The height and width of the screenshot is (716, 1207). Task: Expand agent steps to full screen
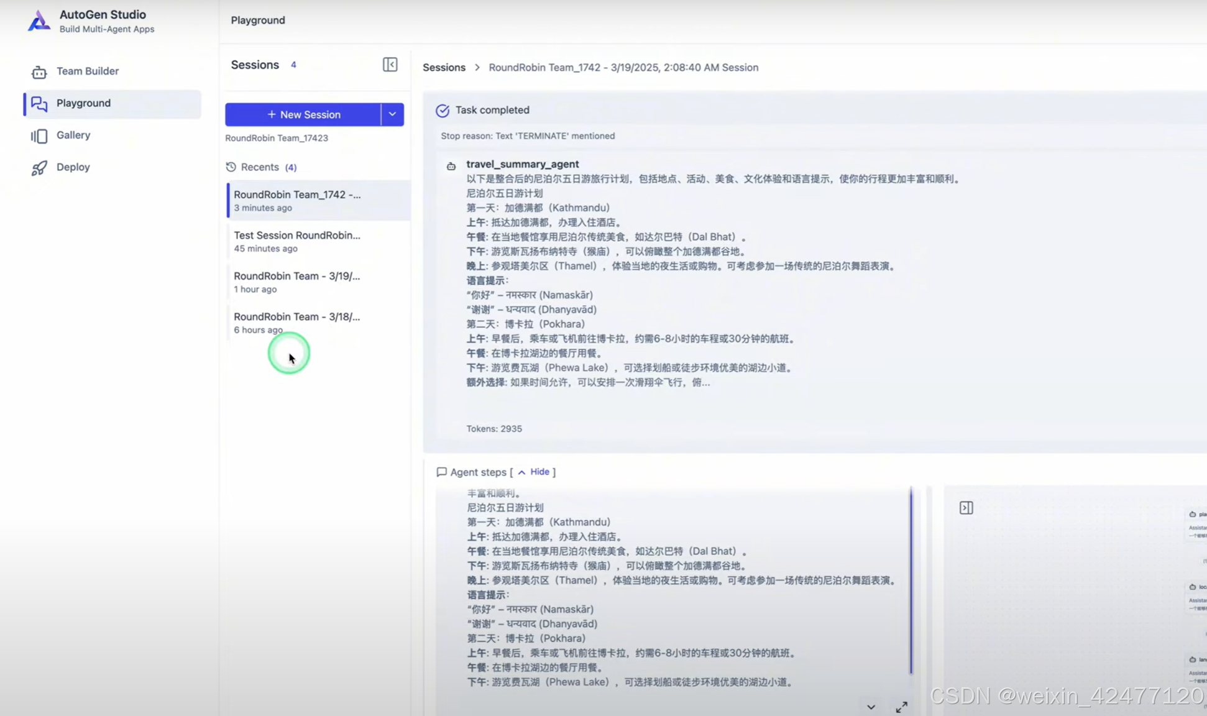[902, 707]
